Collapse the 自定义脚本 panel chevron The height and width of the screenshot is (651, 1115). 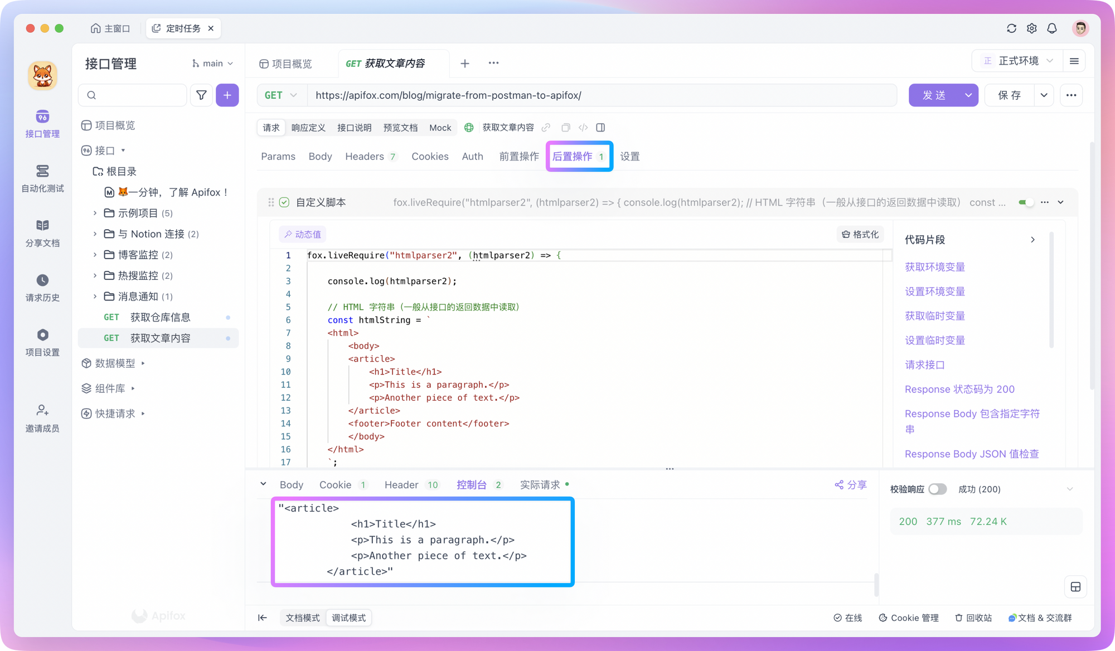point(1061,202)
